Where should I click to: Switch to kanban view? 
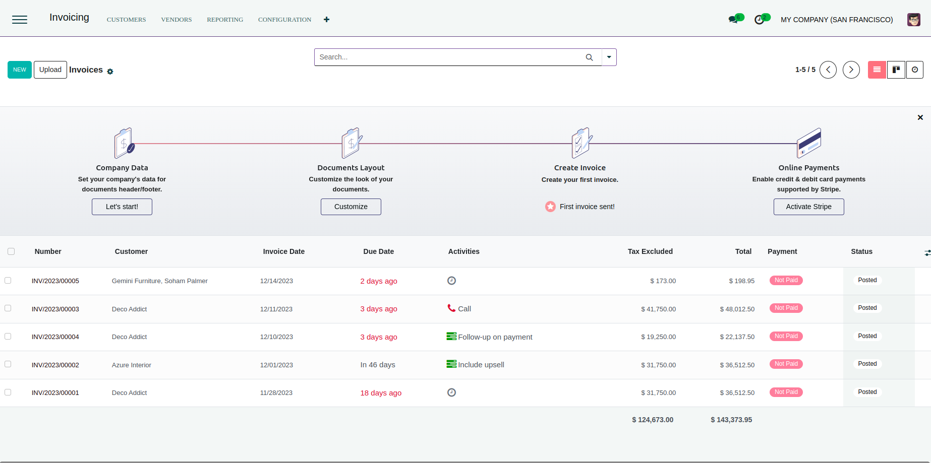pos(896,70)
